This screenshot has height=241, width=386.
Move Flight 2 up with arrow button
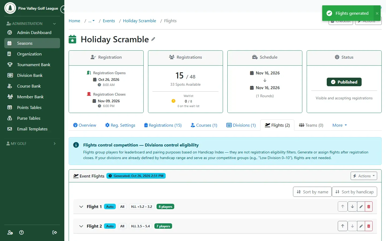tap(343, 226)
